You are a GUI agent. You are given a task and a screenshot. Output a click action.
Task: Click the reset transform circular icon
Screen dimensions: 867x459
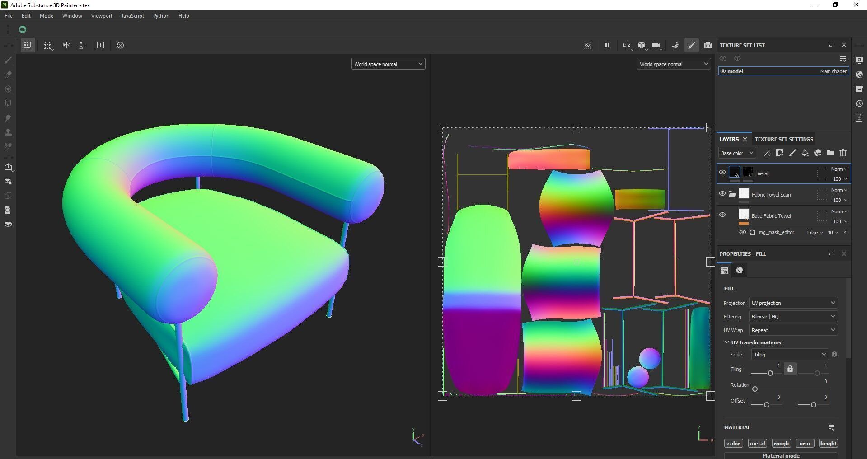pos(120,45)
